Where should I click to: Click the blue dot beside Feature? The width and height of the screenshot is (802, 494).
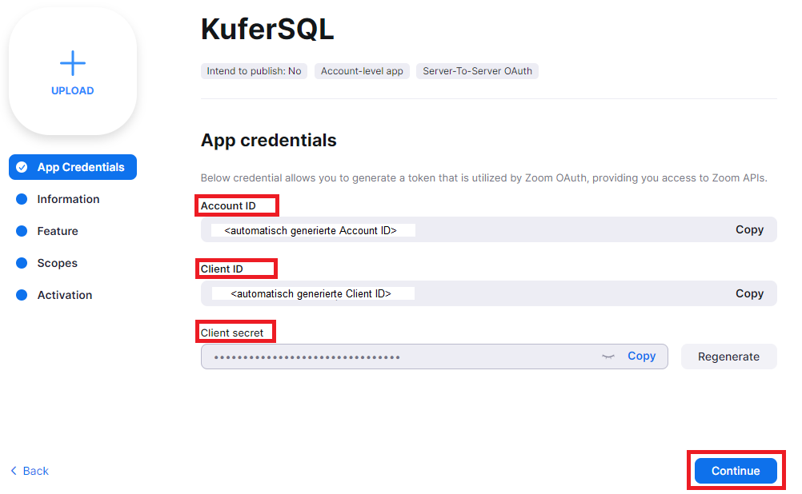pyautogui.click(x=22, y=232)
